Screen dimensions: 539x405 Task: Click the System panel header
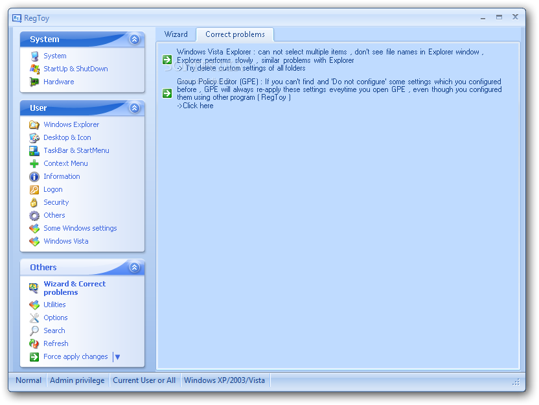click(82, 39)
